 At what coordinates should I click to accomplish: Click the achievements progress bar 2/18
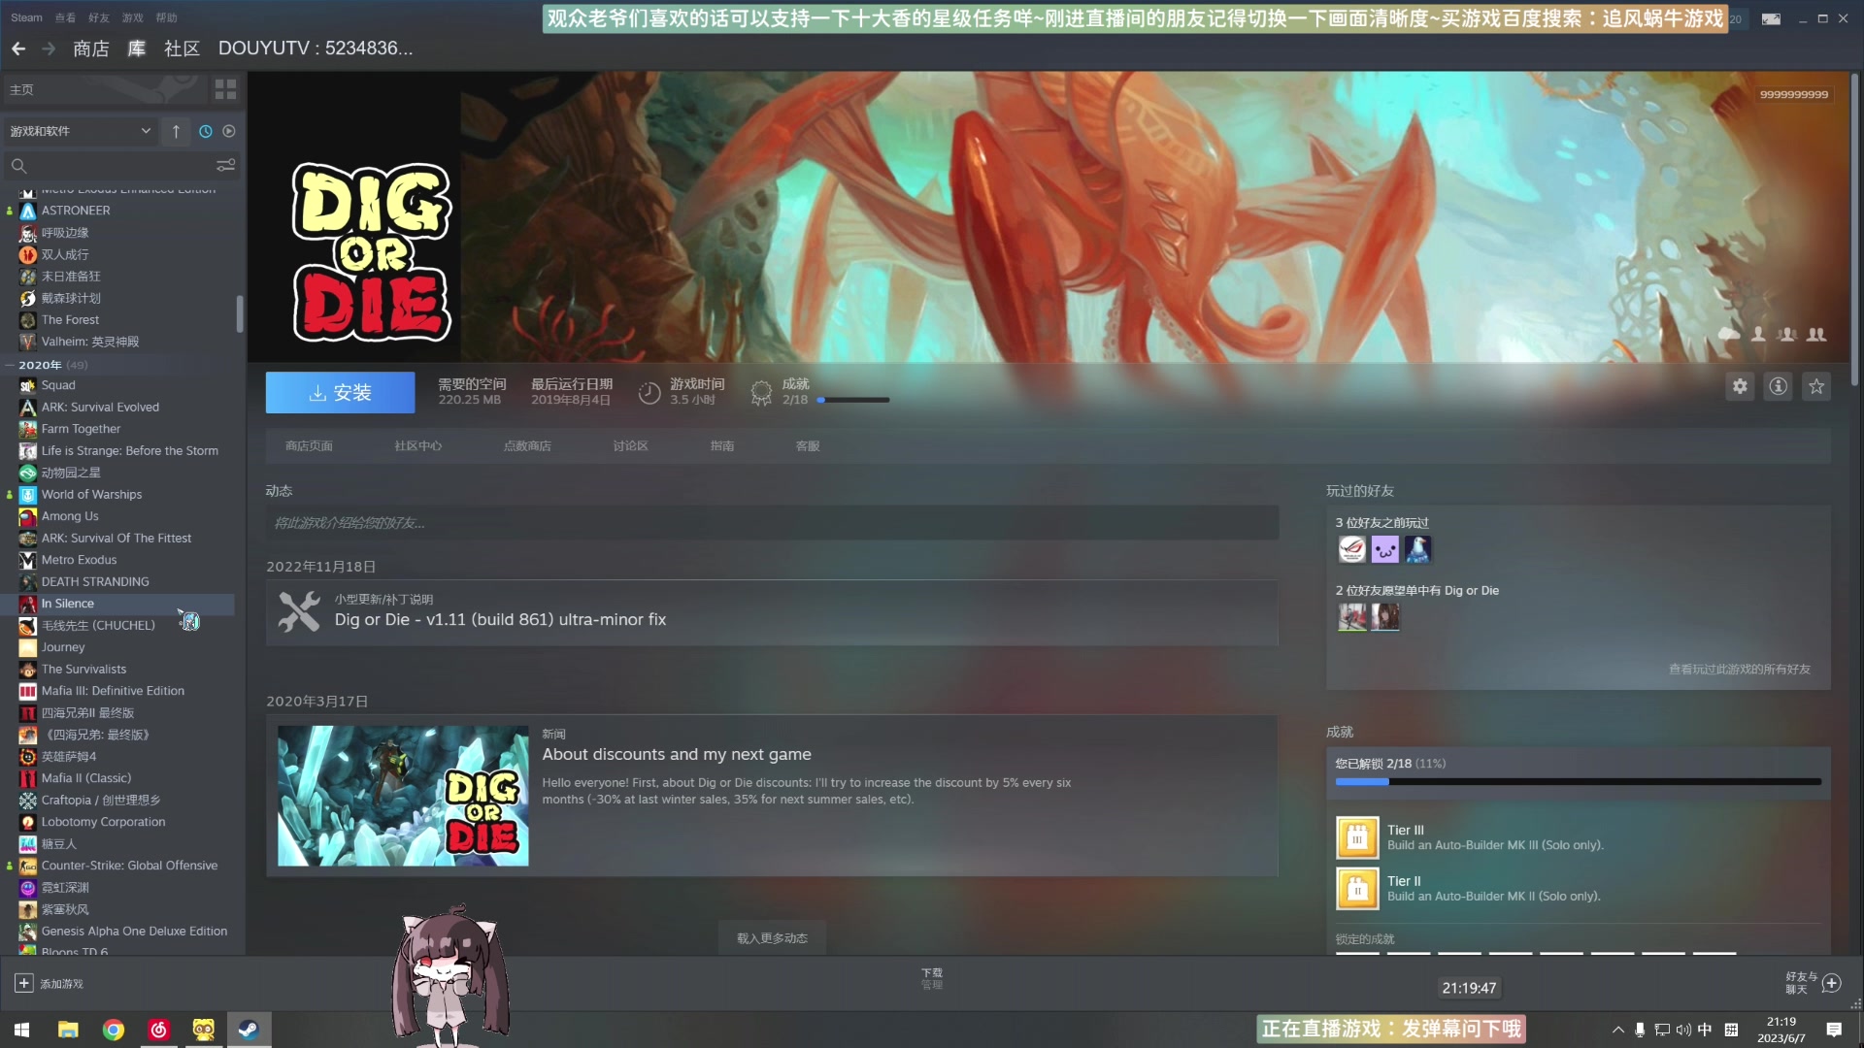click(x=852, y=400)
